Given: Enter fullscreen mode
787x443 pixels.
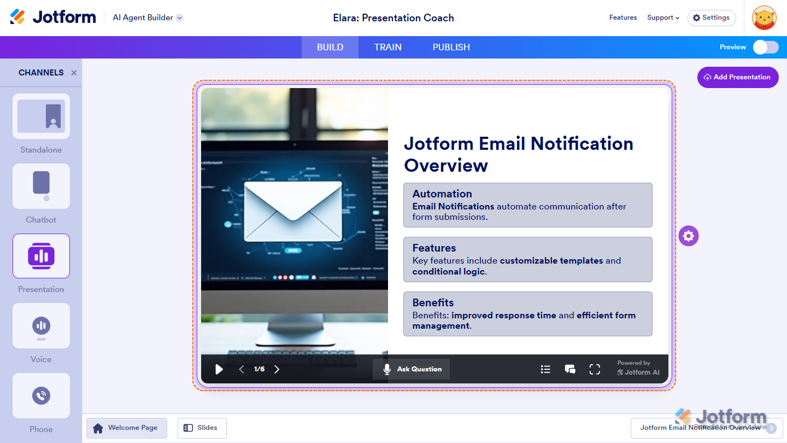Looking at the screenshot, I should [595, 369].
